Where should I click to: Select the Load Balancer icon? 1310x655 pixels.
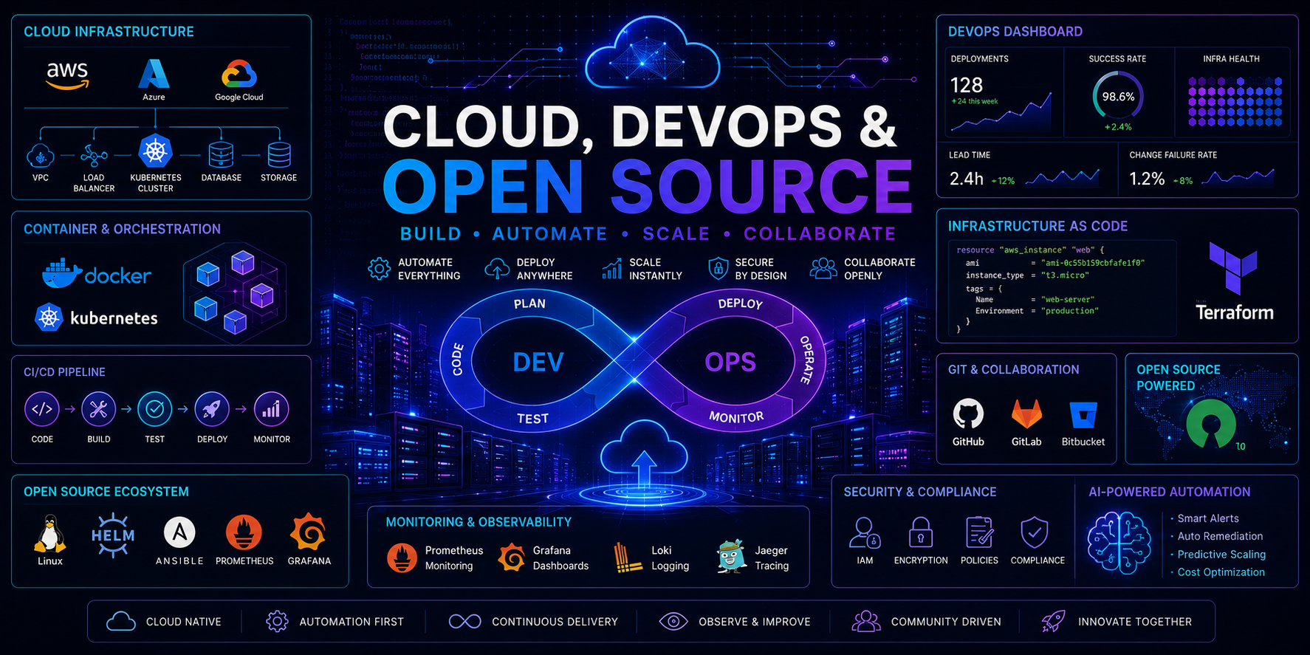94,156
